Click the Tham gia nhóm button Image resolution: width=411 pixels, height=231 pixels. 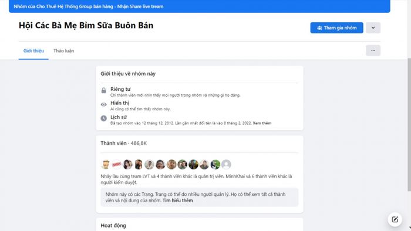336,28
